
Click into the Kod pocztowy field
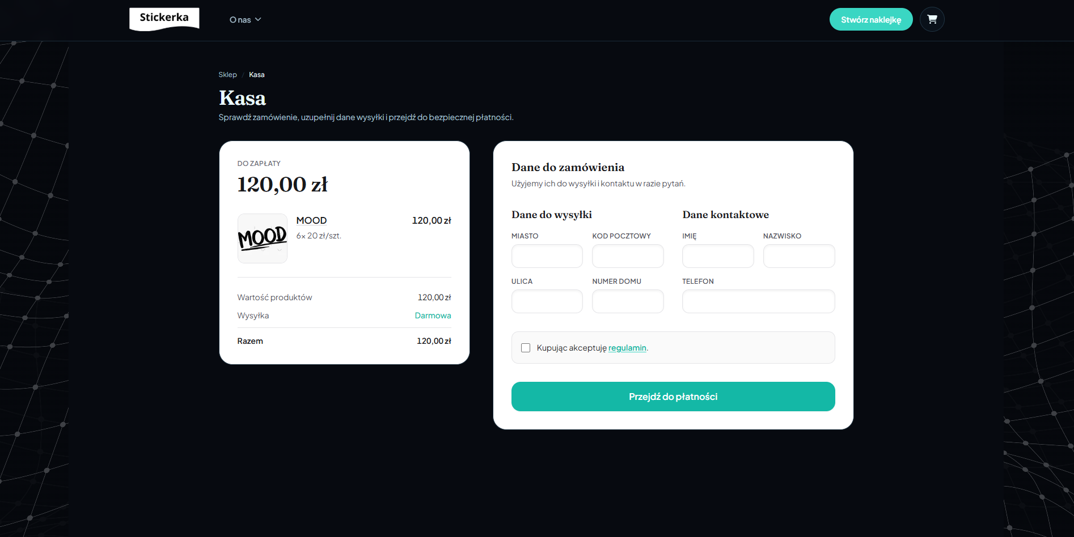pos(627,256)
